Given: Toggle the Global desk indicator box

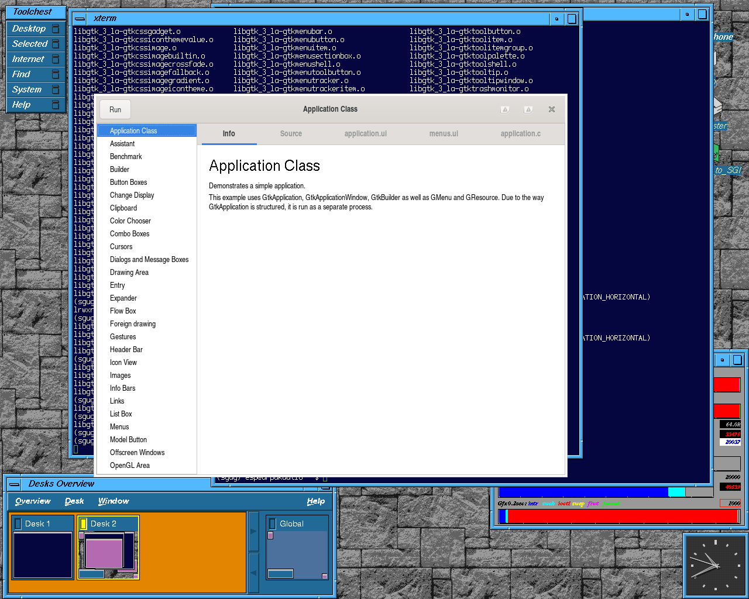Looking at the screenshot, I should pyautogui.click(x=272, y=524).
